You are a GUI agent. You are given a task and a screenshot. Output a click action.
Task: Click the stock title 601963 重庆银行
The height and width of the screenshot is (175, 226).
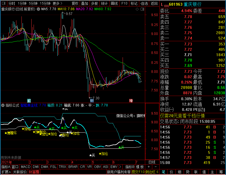pos(185,4)
